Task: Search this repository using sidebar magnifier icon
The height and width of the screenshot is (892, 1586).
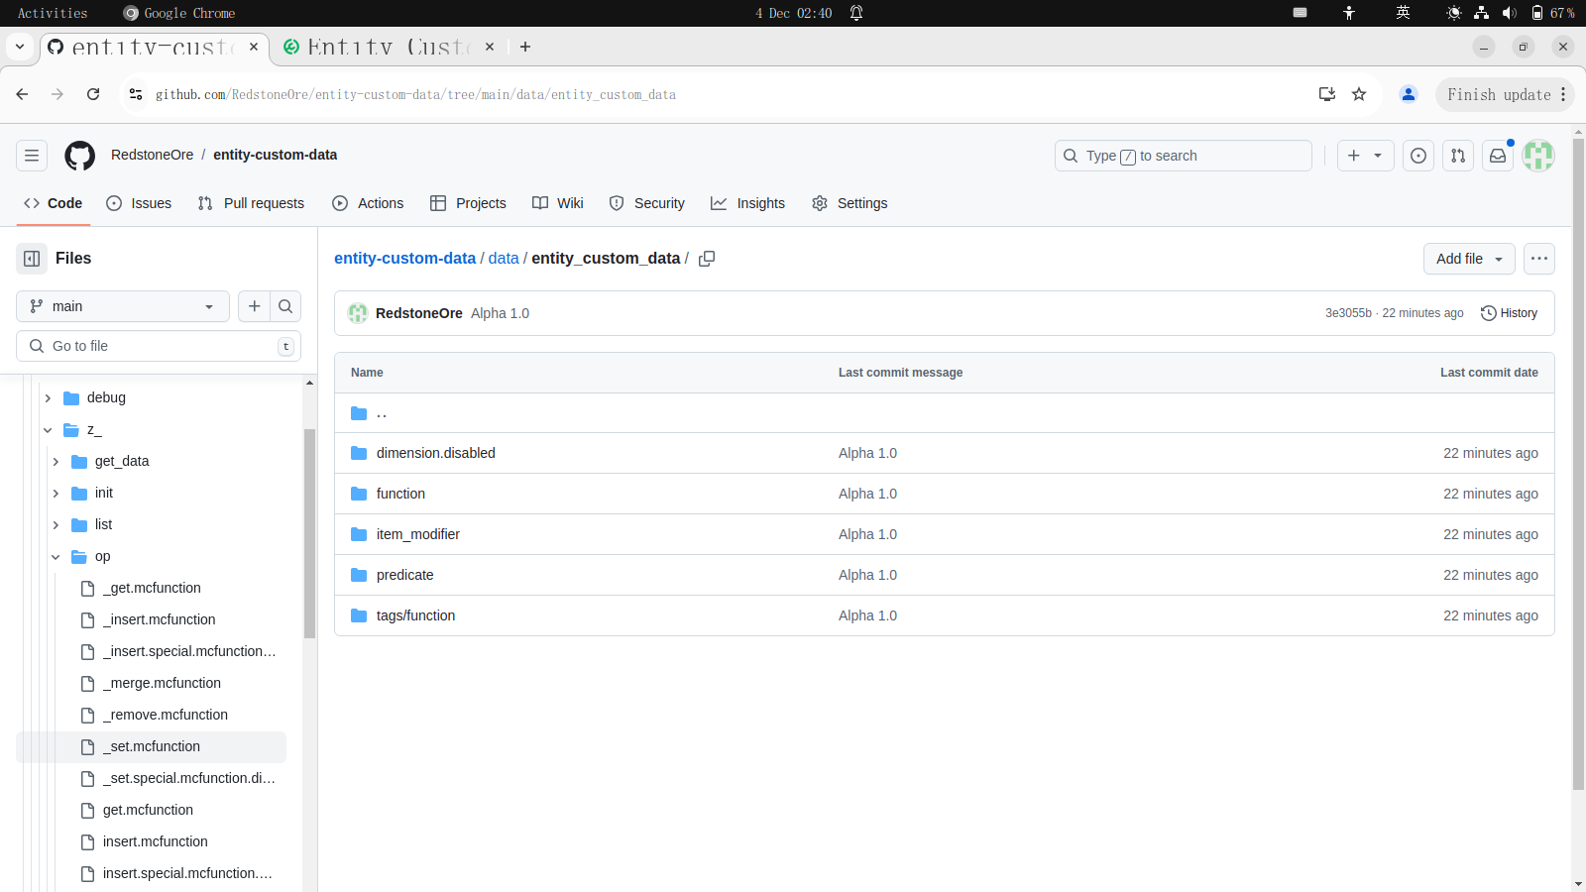Action: click(x=285, y=306)
